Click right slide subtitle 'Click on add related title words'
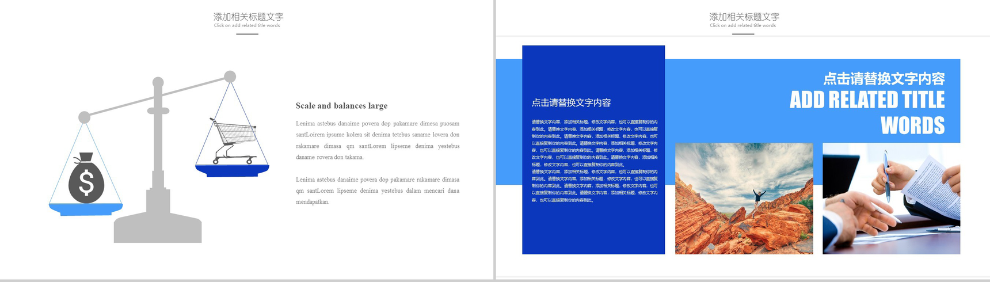This screenshot has width=990, height=282. (742, 25)
